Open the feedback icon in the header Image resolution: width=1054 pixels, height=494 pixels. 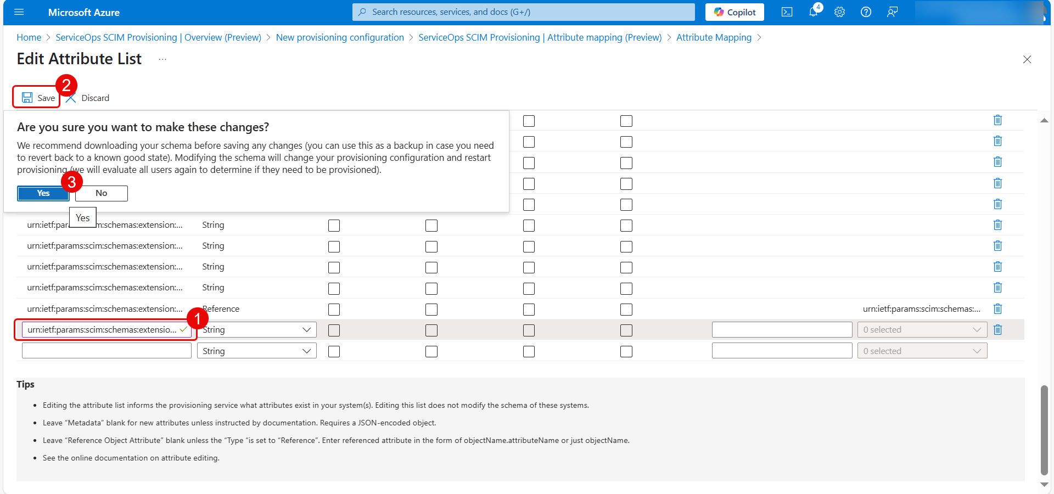click(892, 12)
